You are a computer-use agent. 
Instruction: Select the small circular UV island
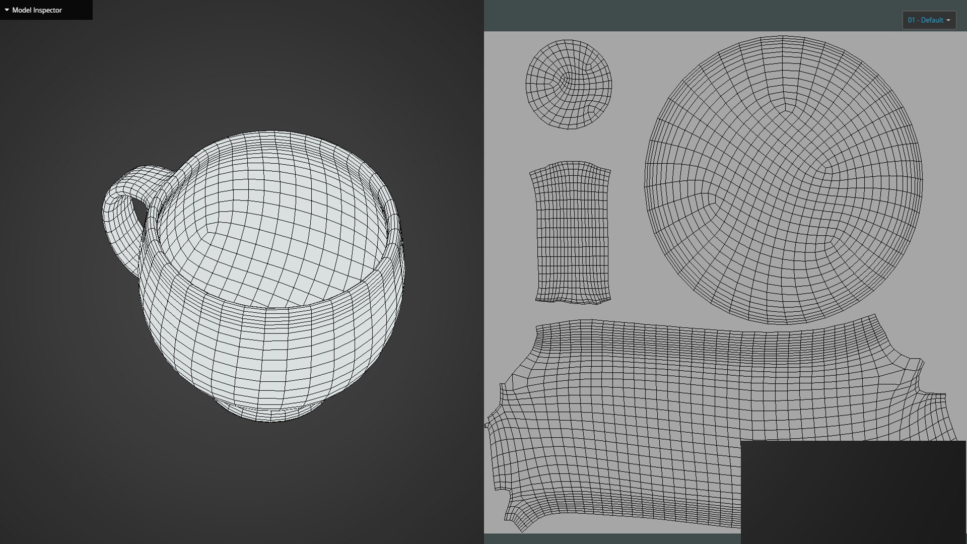pyautogui.click(x=569, y=84)
